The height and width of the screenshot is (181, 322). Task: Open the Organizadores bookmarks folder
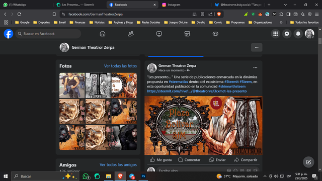point(260,22)
